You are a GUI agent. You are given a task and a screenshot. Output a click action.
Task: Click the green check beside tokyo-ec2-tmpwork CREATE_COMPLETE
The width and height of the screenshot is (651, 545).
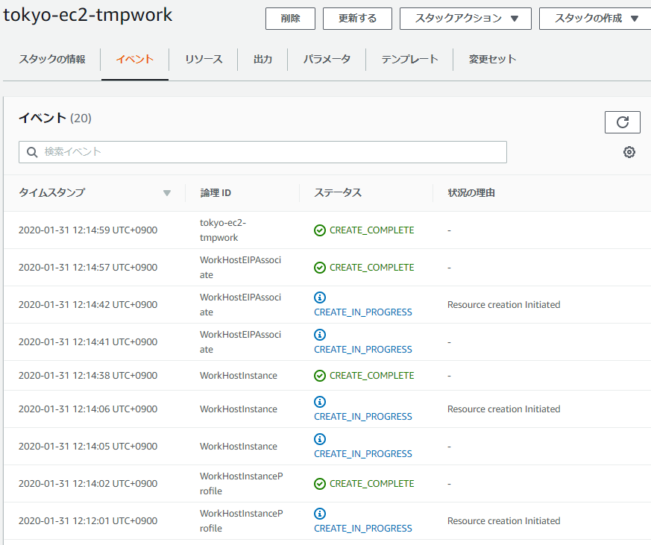click(x=319, y=230)
